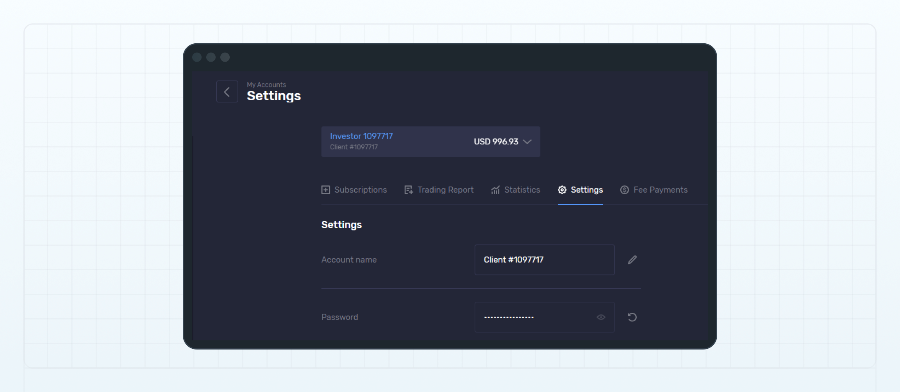This screenshot has width=900, height=392.
Task: Toggle password visibility with the eye icon
Action: [600, 317]
